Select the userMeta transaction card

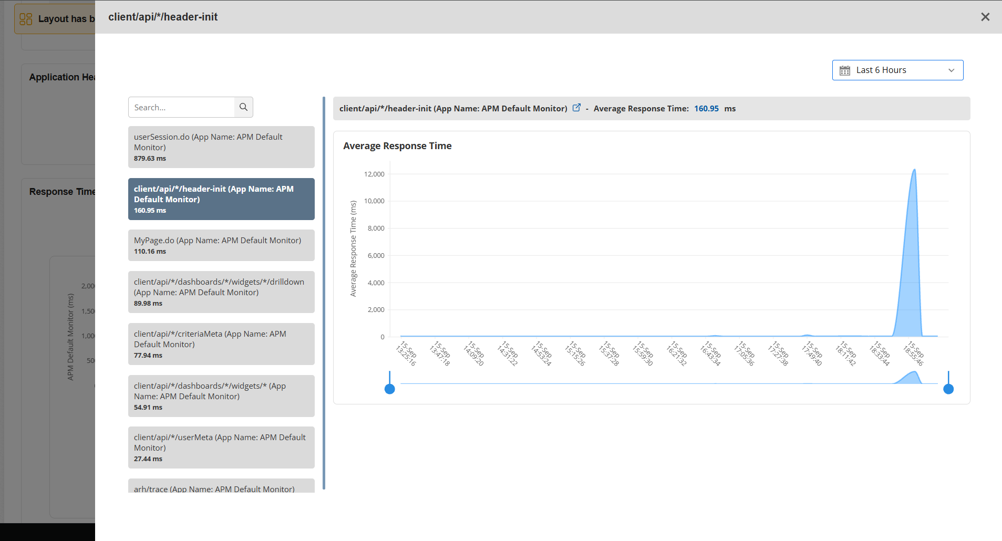coord(221,448)
